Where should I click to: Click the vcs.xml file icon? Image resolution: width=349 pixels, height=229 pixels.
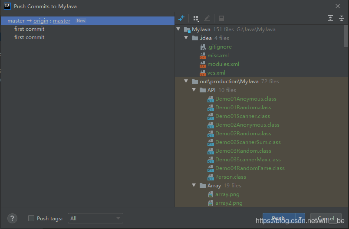click(x=203, y=73)
